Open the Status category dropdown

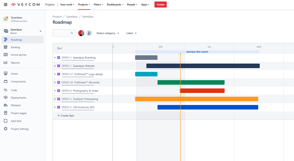108,33
